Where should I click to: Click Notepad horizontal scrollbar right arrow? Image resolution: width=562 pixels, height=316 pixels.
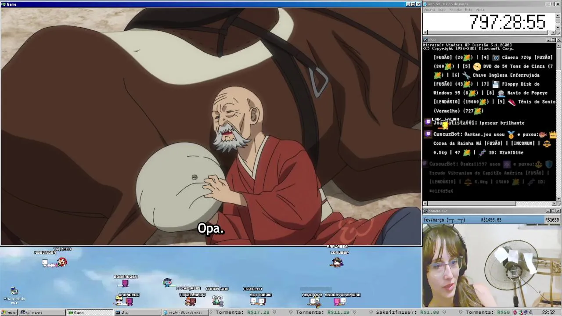click(x=554, y=32)
